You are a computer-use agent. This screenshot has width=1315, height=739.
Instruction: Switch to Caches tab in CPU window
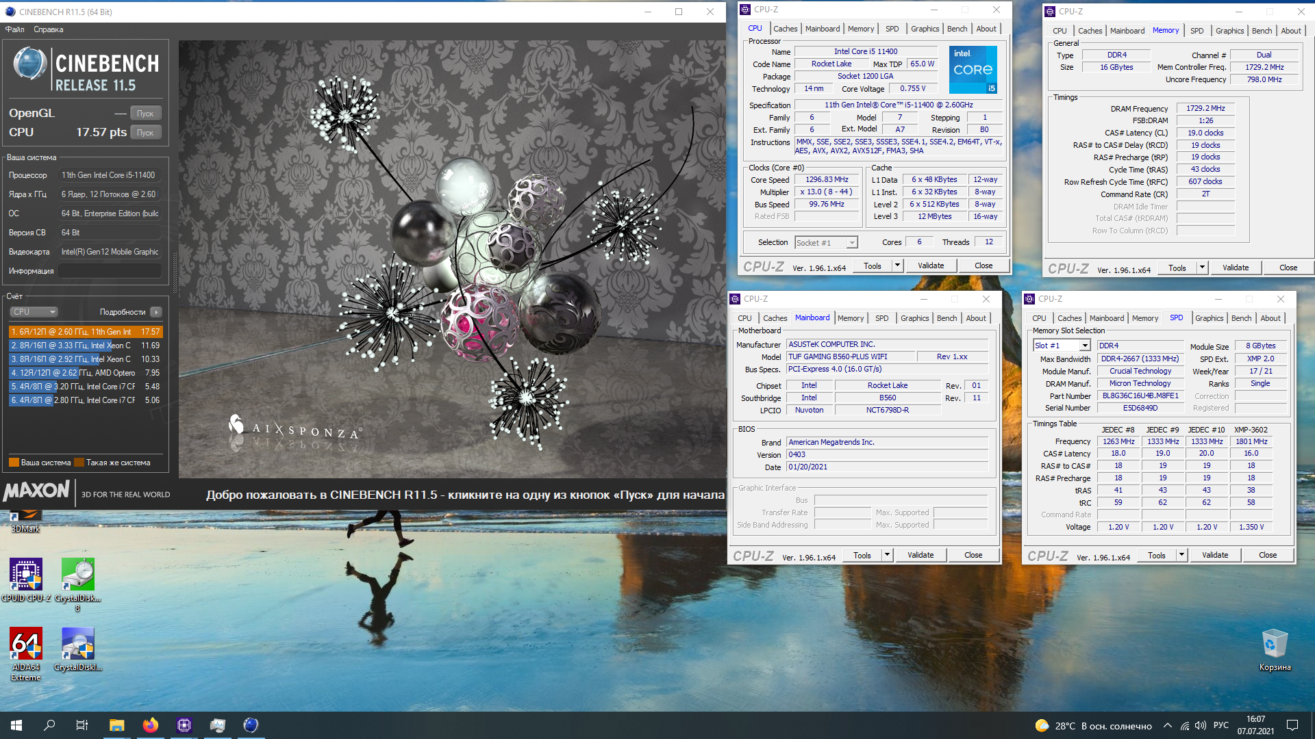click(x=785, y=29)
